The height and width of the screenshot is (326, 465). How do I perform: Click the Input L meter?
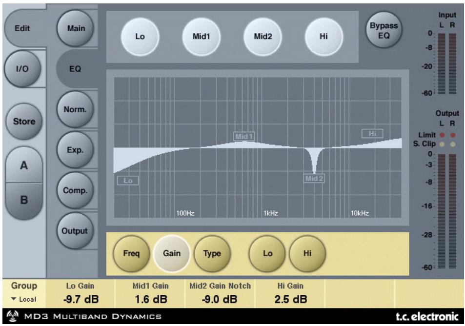click(442, 64)
